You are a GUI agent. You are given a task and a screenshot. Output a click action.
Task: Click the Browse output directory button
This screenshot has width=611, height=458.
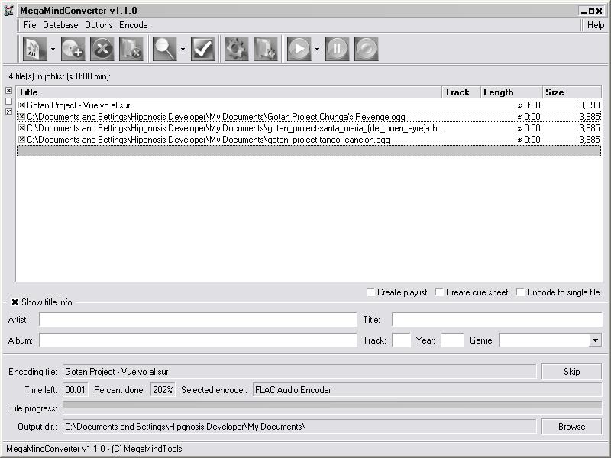(571, 427)
